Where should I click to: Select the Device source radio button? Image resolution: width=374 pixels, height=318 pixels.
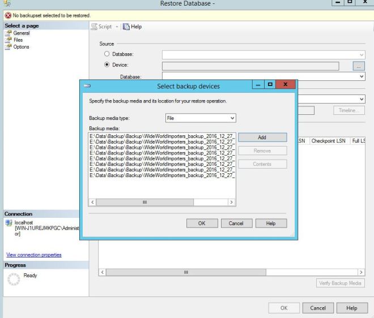(107, 65)
